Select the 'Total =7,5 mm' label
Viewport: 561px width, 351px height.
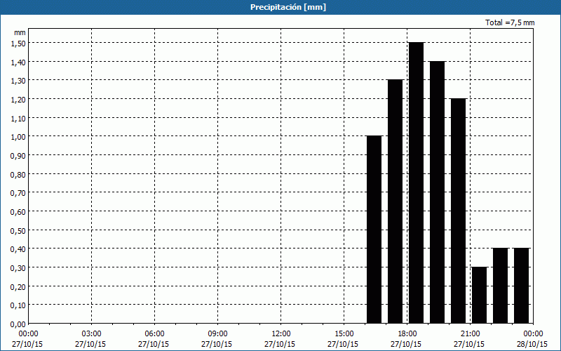510,22
